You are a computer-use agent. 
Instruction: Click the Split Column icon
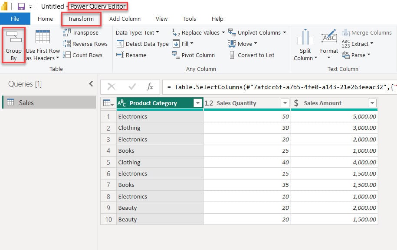click(305, 37)
